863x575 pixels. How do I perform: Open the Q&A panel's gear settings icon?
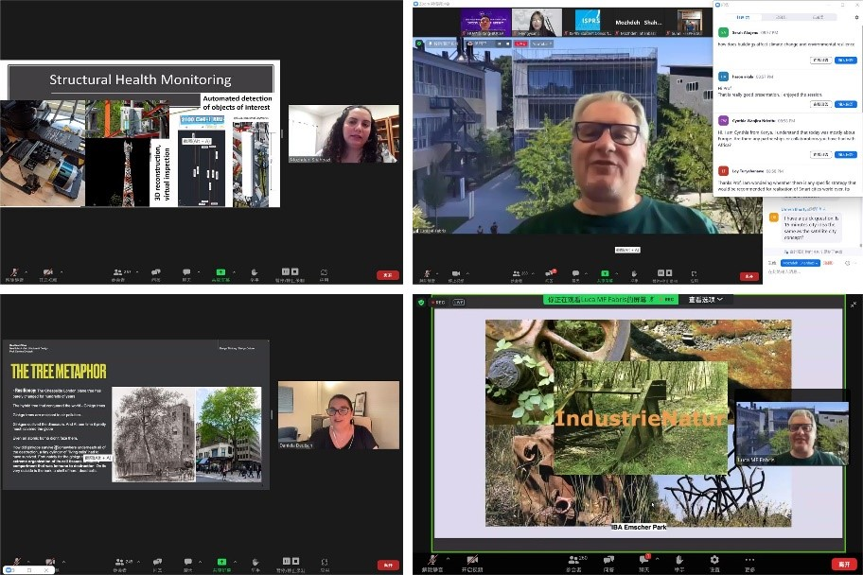pyautogui.click(x=856, y=17)
